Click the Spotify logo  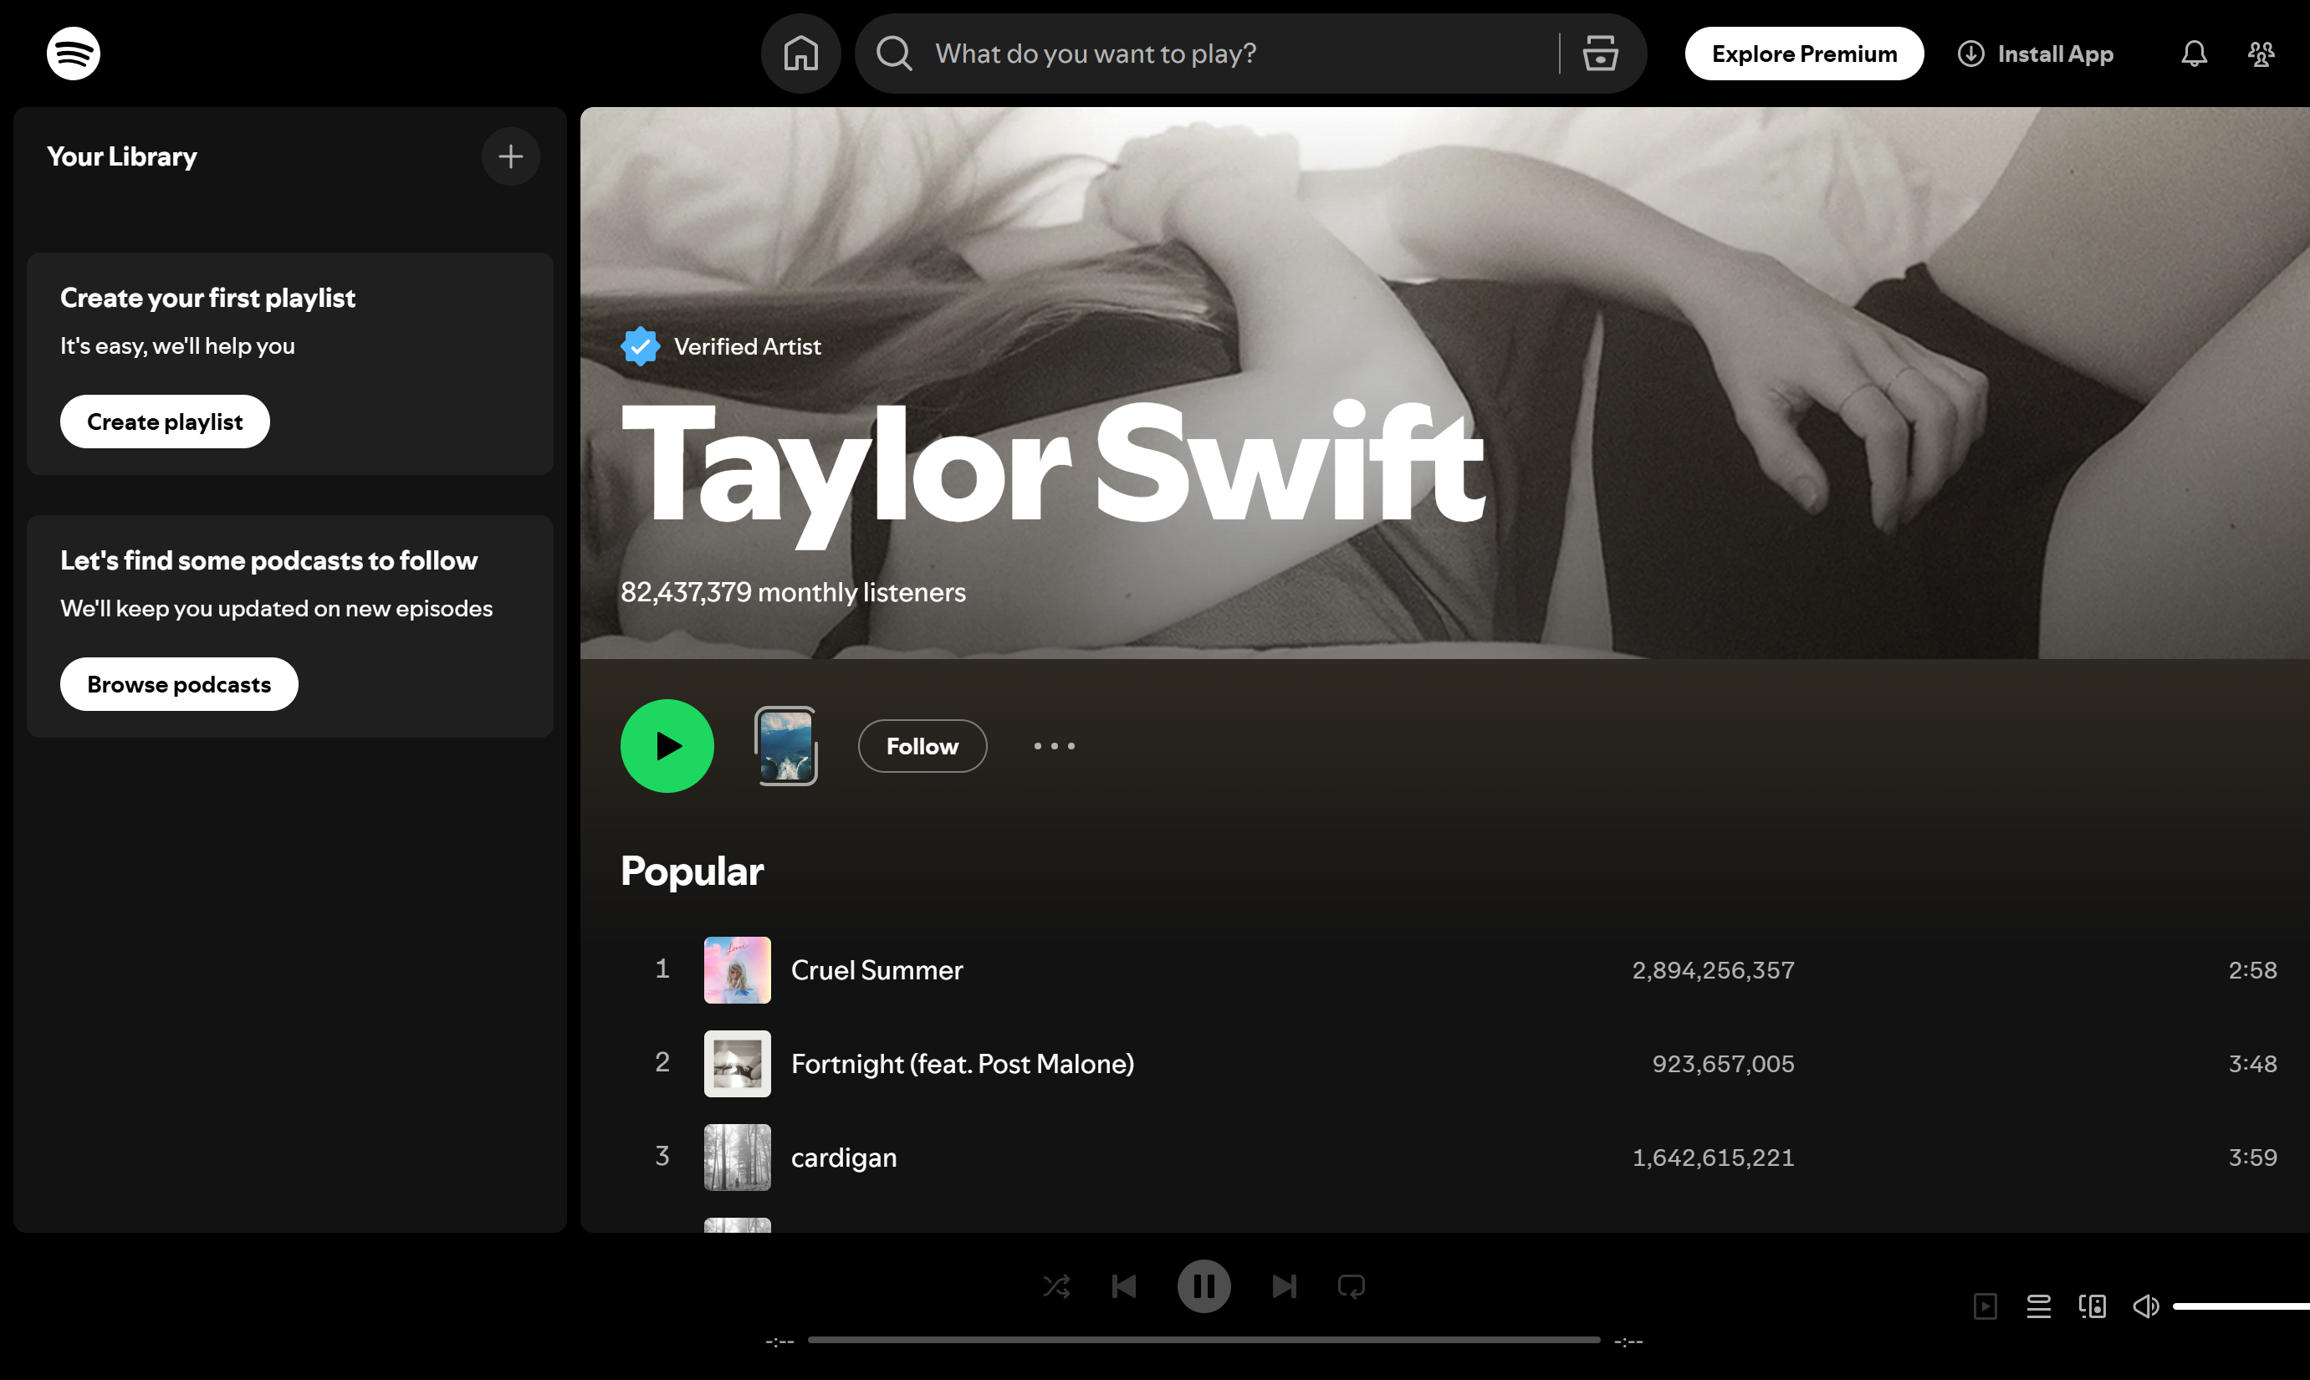pos(73,53)
